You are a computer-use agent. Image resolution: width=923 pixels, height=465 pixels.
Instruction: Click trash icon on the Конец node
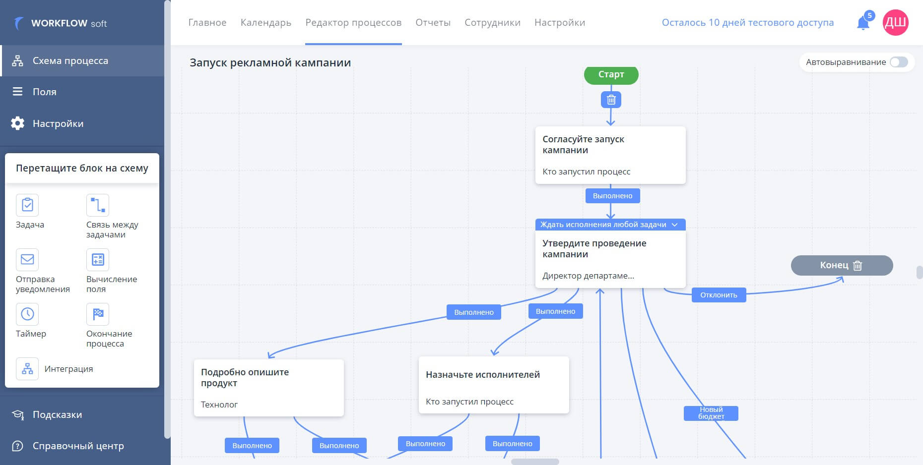(857, 266)
